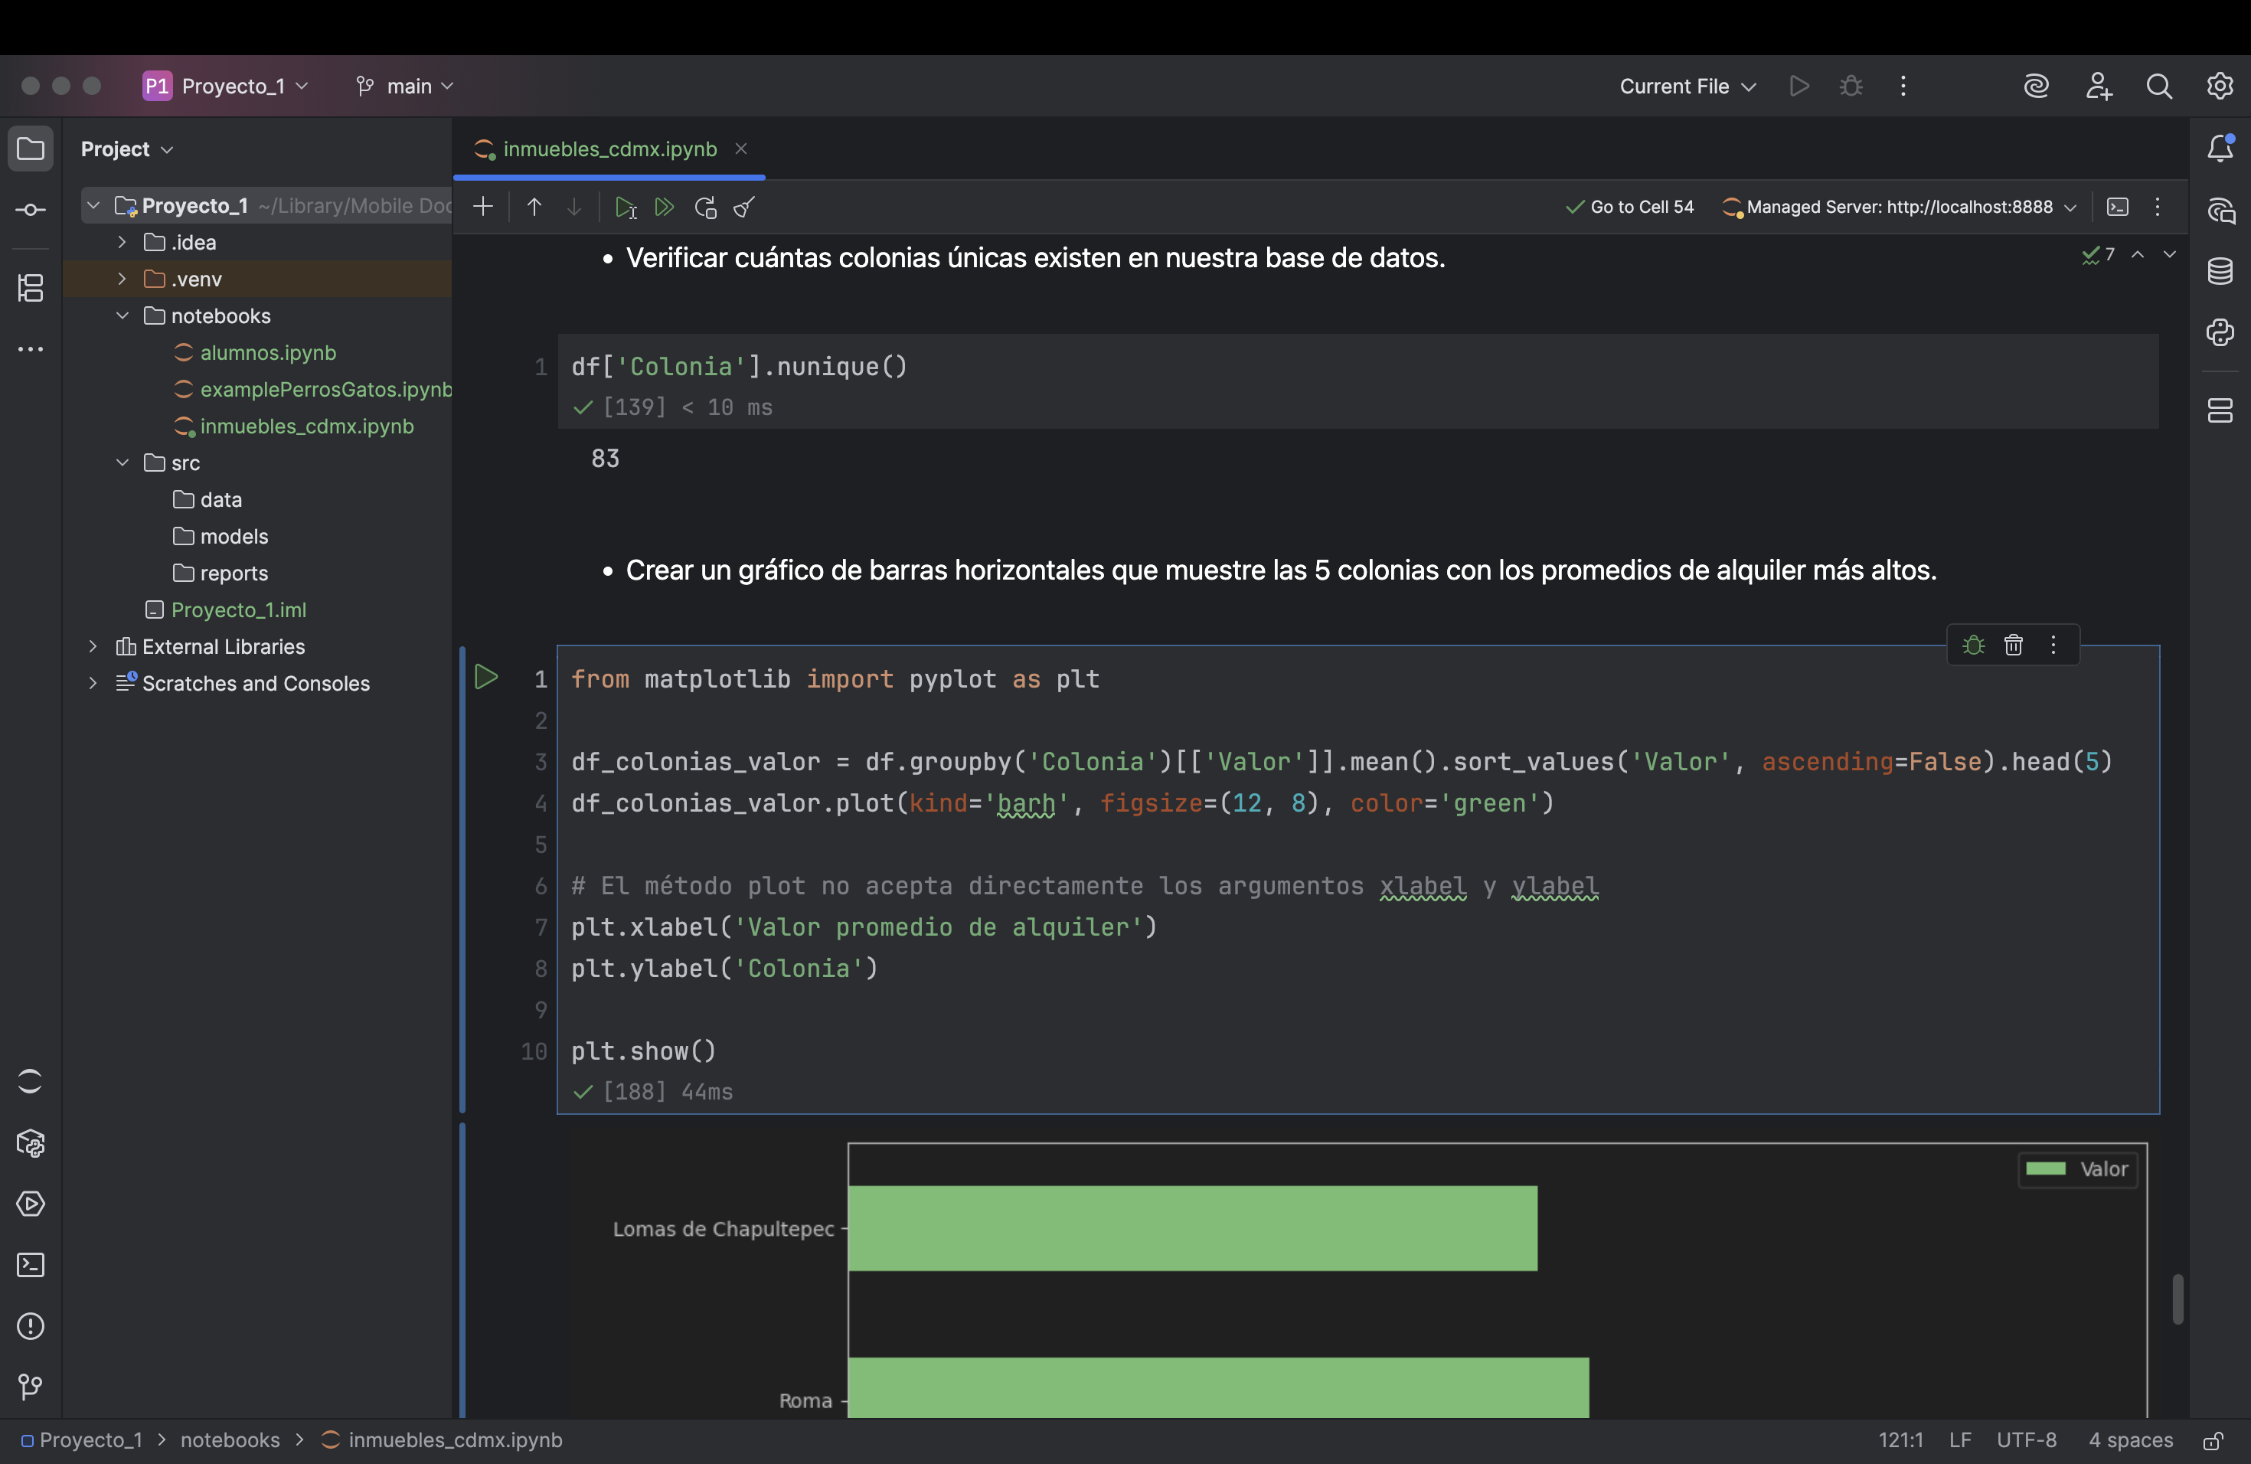2251x1464 pixels.
Task: Open examplePerrosGatos.ipynb in project tree
Action: point(325,389)
